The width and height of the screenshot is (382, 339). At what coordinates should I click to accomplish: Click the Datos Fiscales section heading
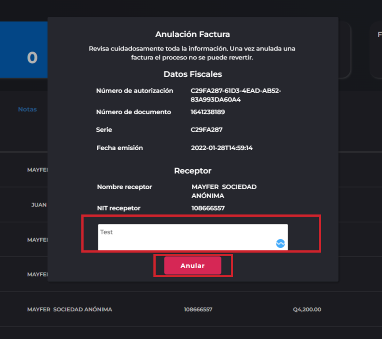(192, 74)
